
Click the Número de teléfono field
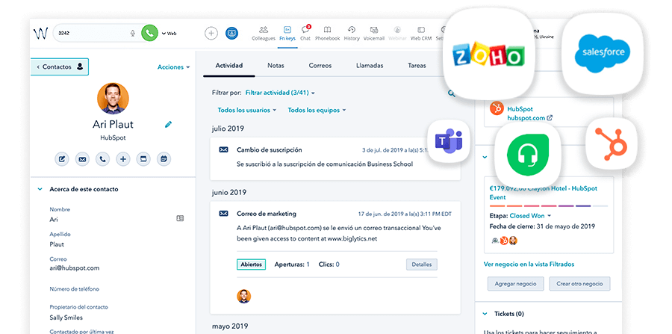74,289
